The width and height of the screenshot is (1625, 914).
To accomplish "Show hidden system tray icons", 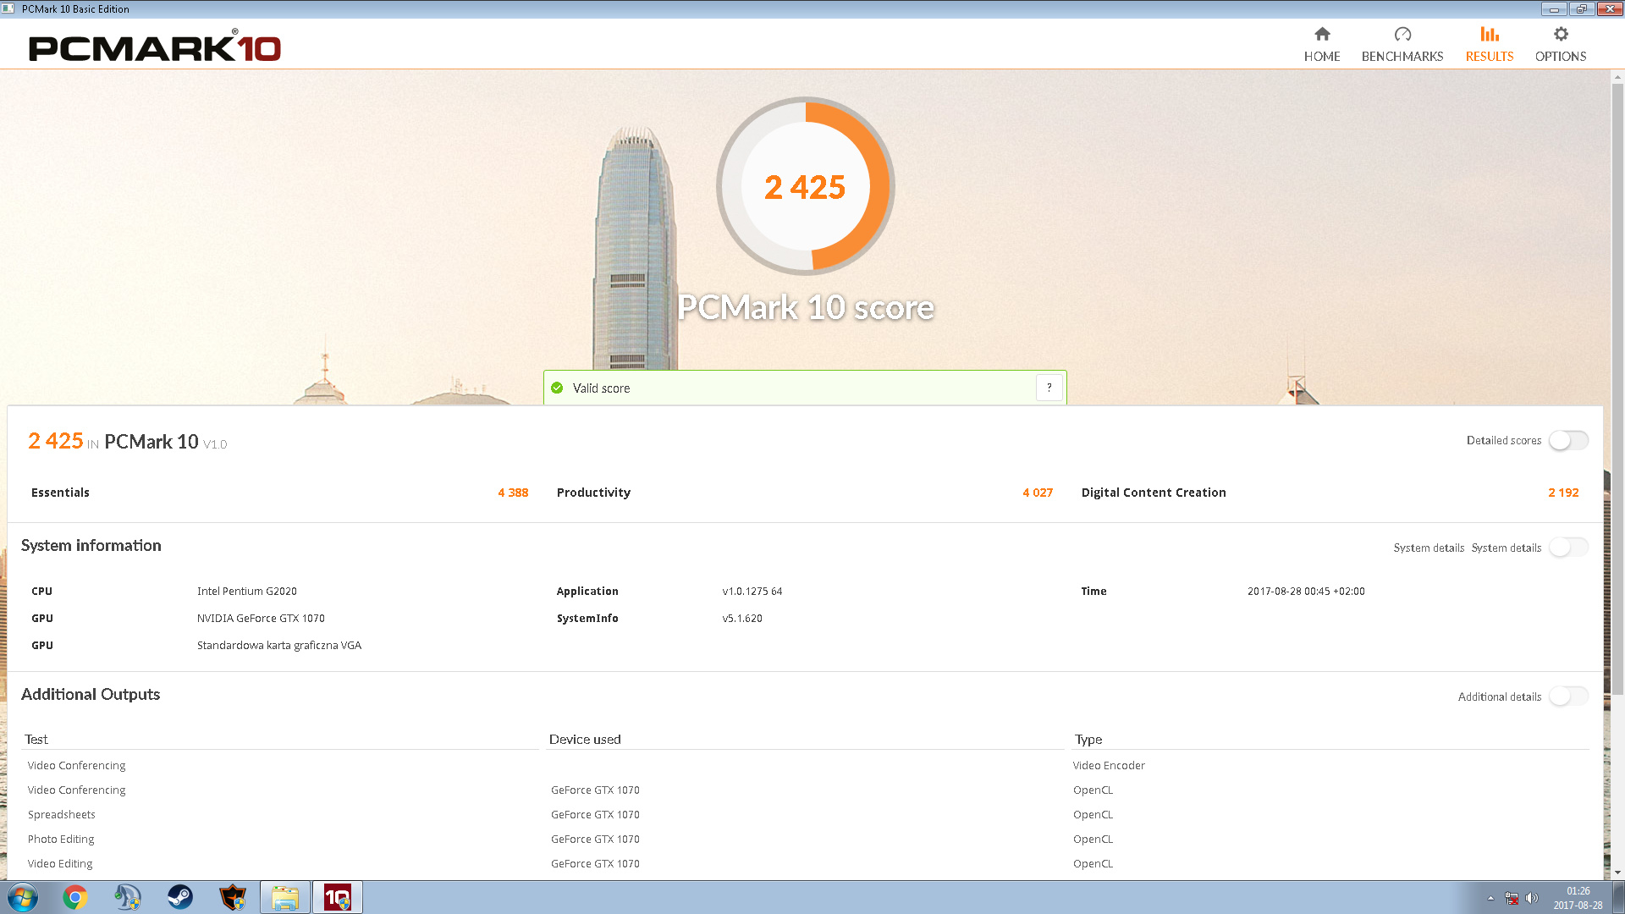I will pos(1490,898).
